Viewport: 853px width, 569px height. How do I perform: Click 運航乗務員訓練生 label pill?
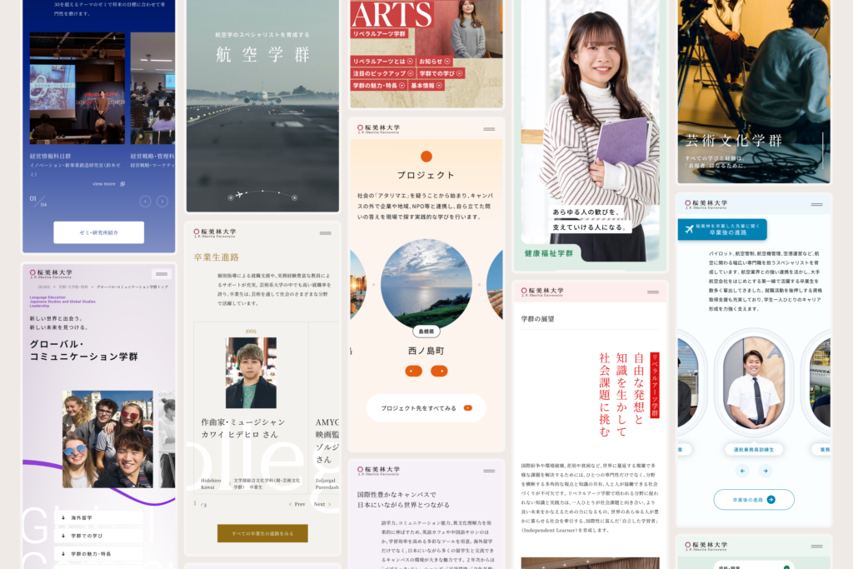pos(753,449)
